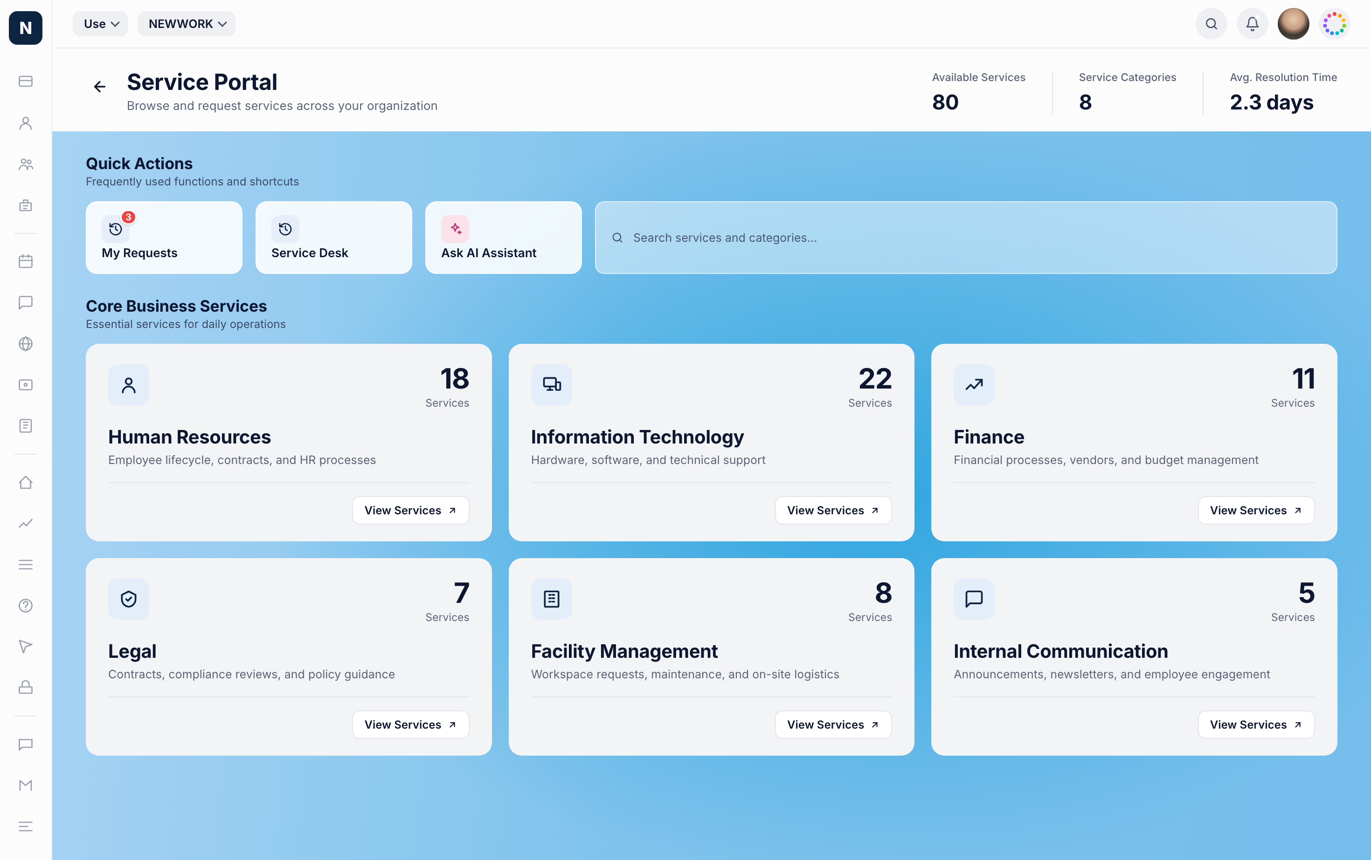Screen dimensions: 1371x860
Task: Open the banknote sidebar icon
Action: click(x=26, y=385)
